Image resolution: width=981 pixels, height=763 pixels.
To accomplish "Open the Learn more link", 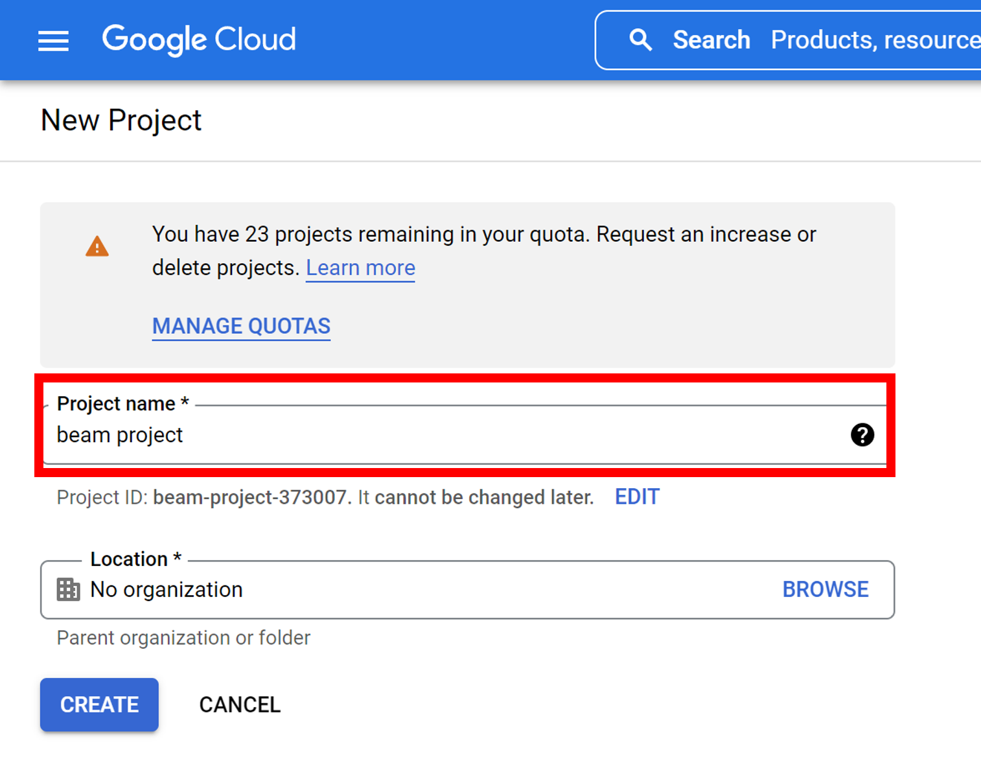I will click(x=360, y=267).
